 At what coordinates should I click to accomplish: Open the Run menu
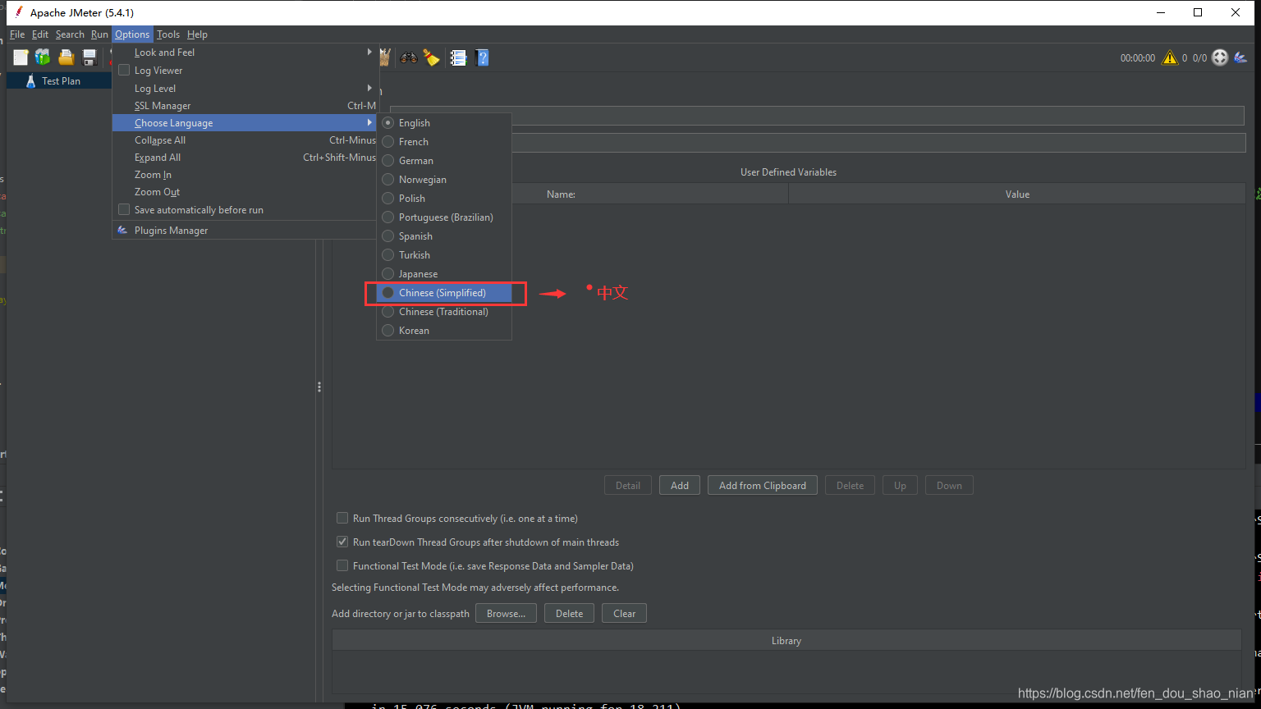[99, 34]
